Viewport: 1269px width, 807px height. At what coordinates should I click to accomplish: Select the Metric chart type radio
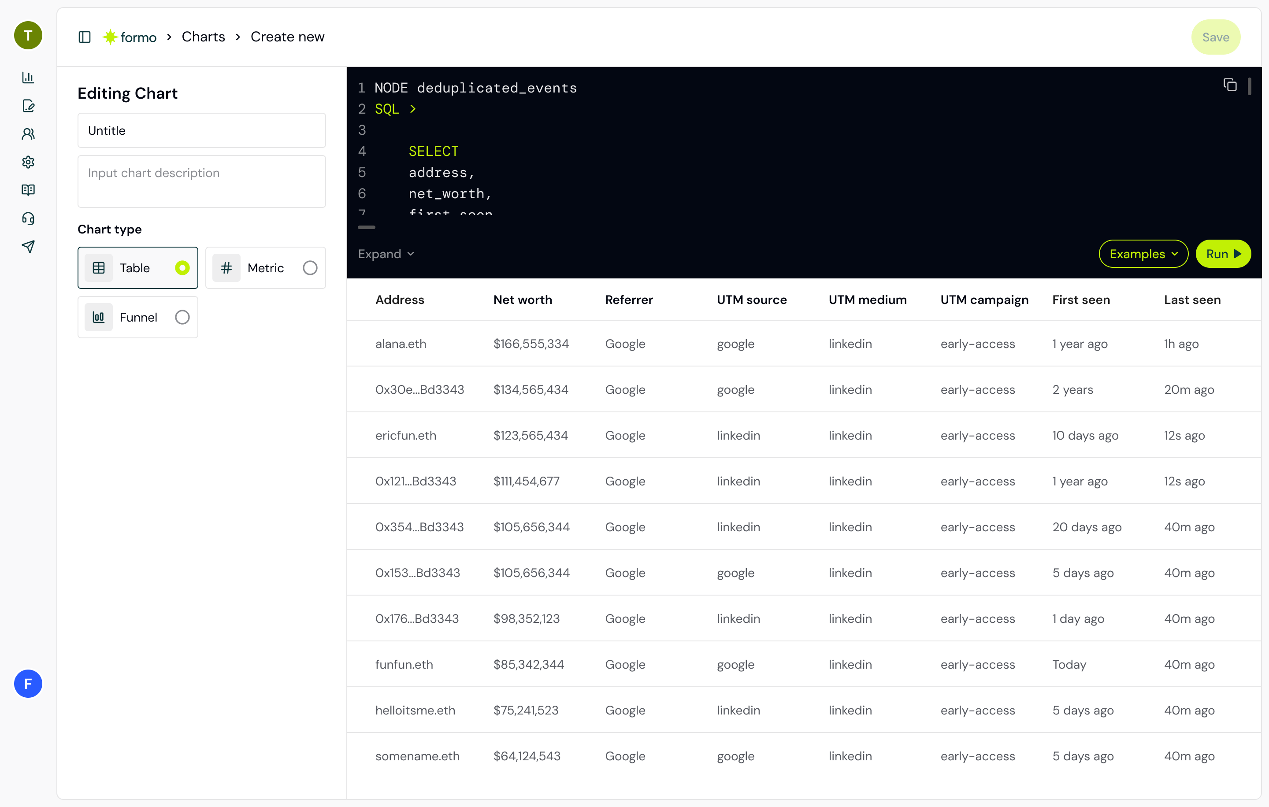[310, 267]
